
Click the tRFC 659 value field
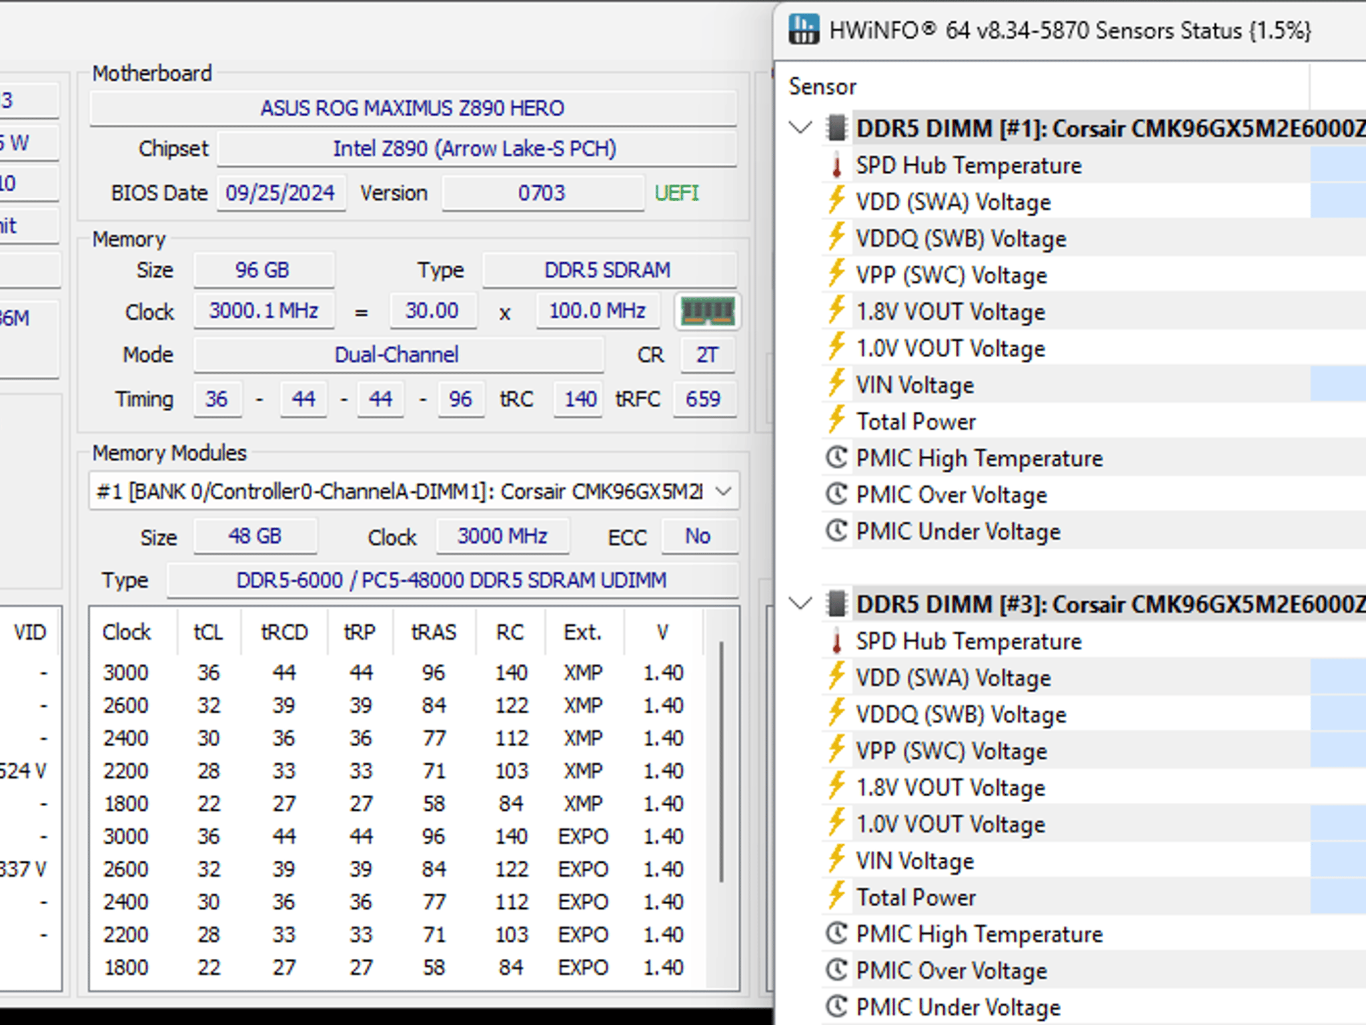coord(704,399)
